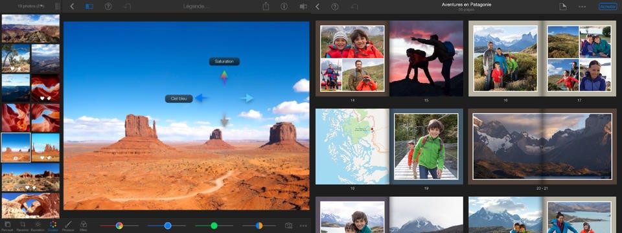Adjust the skin tone slider knob
The height and width of the screenshot is (233, 622).
259,225
